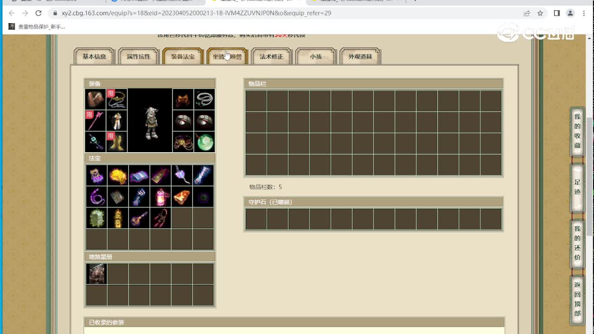
Task: Click 返回顶部 to return to top
Action: tap(577, 299)
